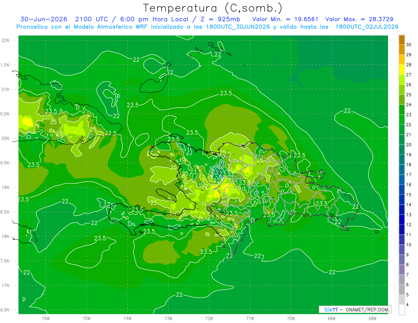Click the dark blue colorbar swatch between 12 and 13
Screen dimensions: 418x323
(x=402, y=220)
